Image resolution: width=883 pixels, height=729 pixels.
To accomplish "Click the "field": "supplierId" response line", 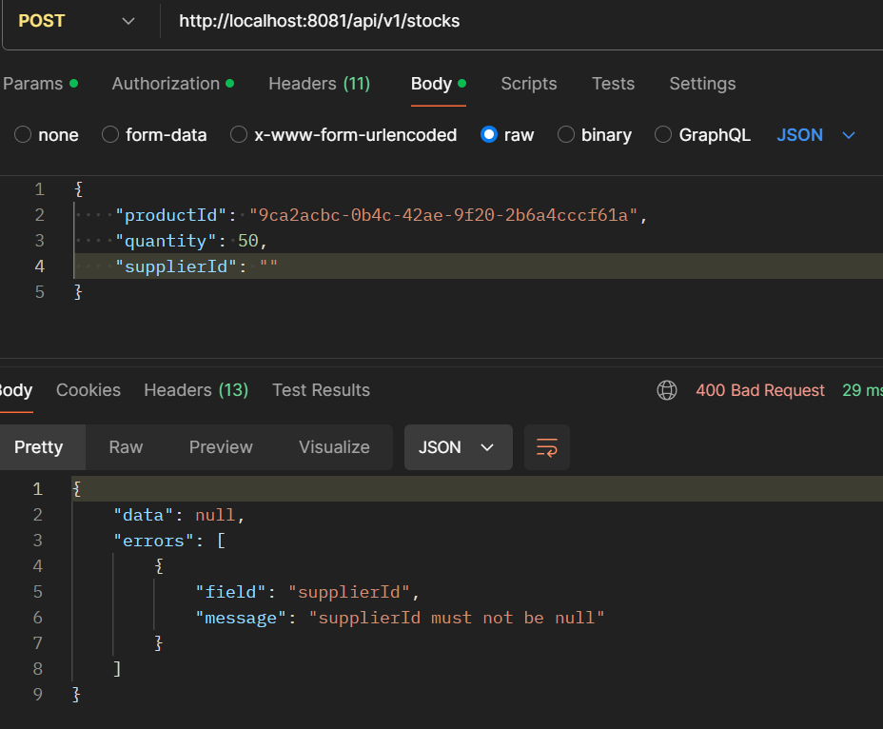I will (x=307, y=592).
